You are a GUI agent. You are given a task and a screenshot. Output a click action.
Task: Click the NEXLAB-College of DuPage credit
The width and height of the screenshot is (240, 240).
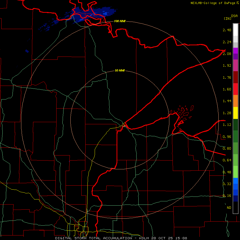pyautogui.click(x=213, y=3)
